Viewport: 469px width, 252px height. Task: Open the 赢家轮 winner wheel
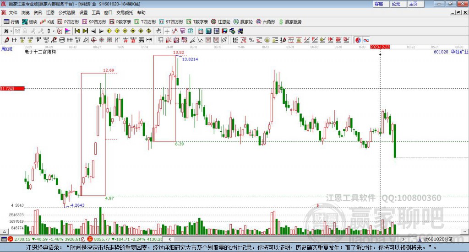point(243,22)
